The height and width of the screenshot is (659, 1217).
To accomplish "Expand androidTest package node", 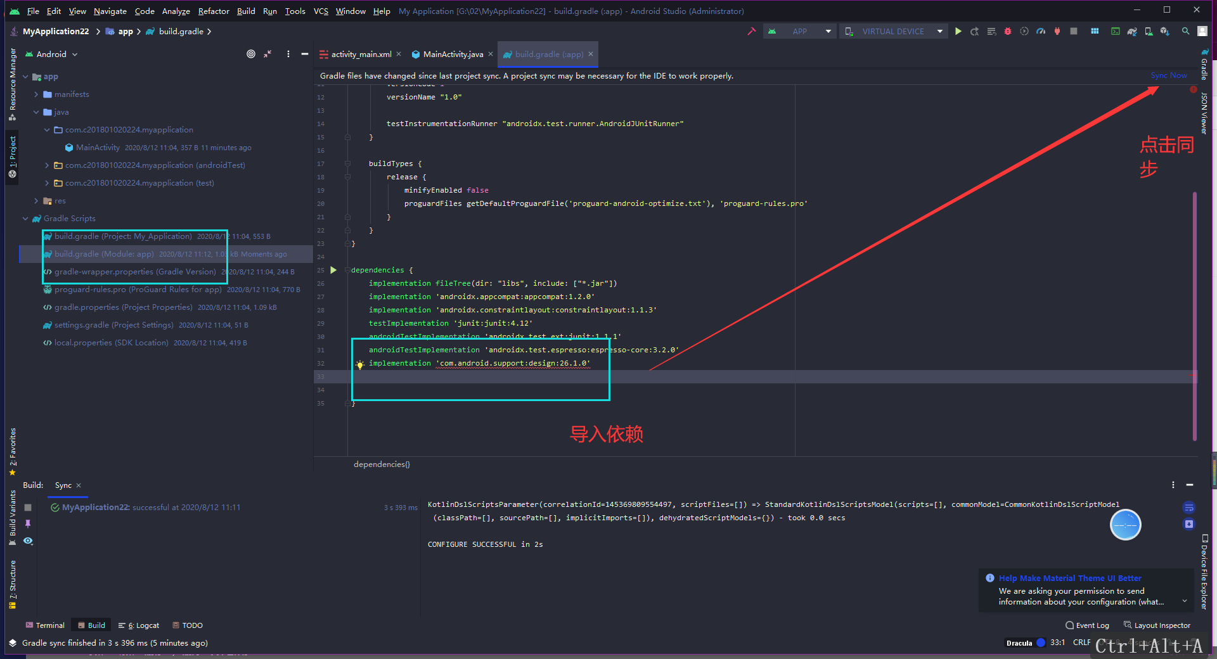I will coord(47,165).
